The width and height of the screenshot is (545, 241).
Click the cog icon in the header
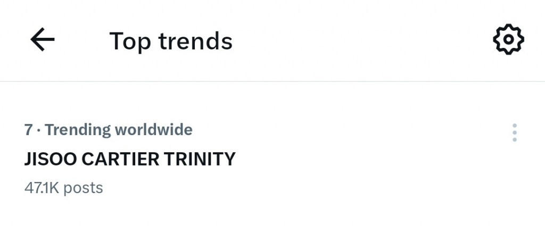pos(508,39)
